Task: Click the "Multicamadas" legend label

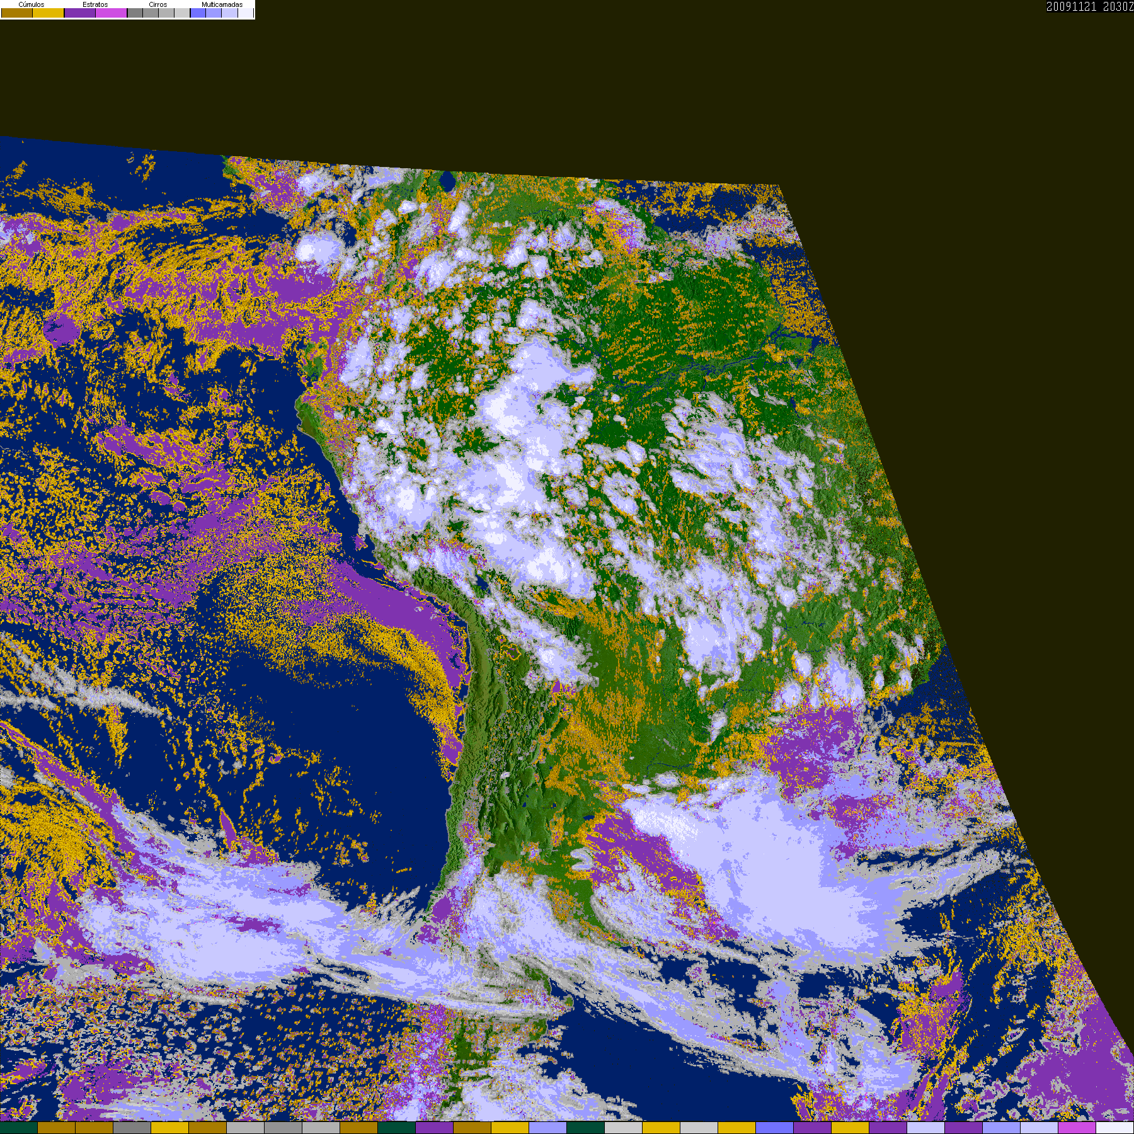Action: 222,4
